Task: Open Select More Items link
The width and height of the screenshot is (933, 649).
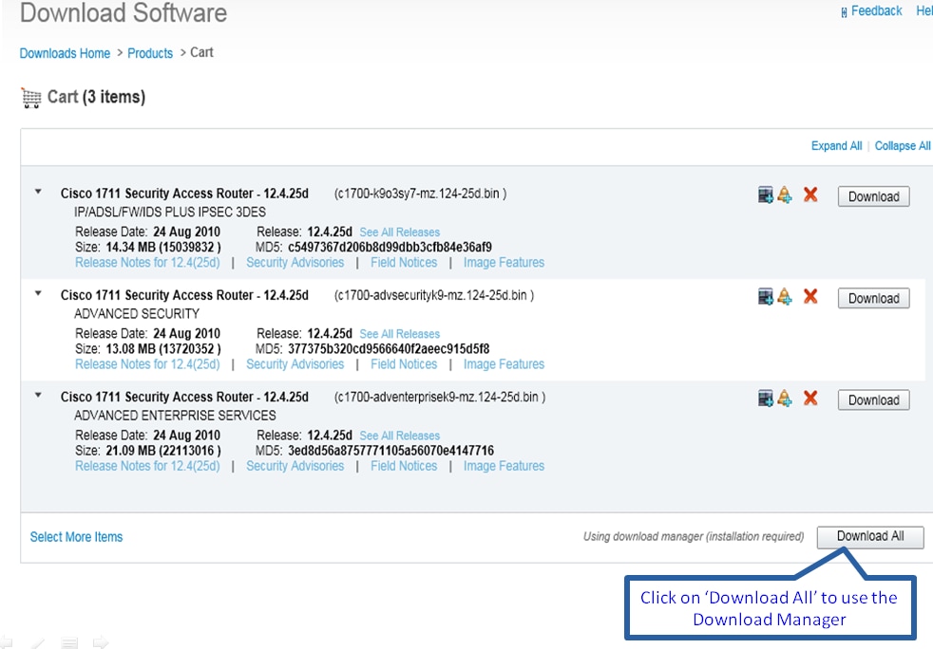Action: coord(76,537)
